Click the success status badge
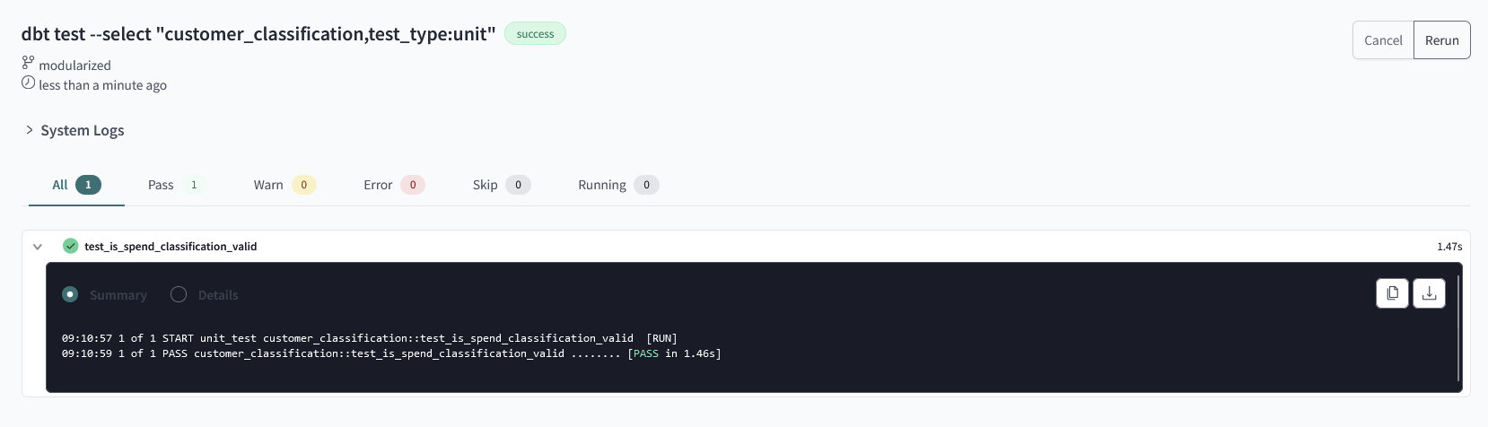This screenshot has width=1488, height=427. coord(535,34)
